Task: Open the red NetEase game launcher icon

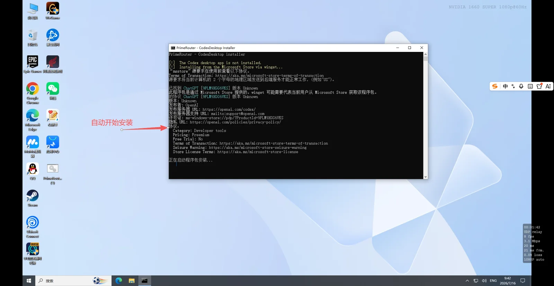Action: point(53,64)
